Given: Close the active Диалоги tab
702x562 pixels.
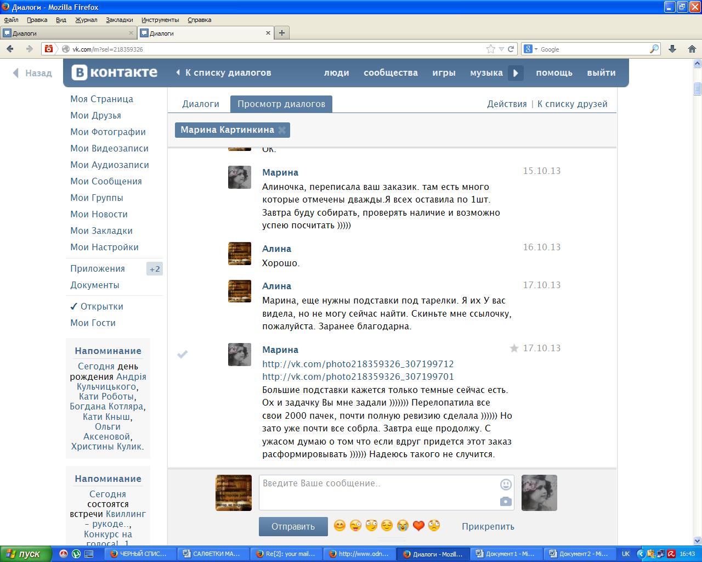Looking at the screenshot, I should click(x=268, y=33).
